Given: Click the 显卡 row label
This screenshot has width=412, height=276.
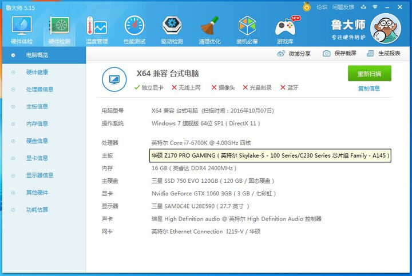Looking at the screenshot, I should 107,194.
